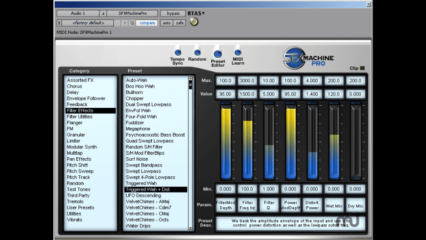Viewport: 426px width, 240px height.
Task: Click the Clip indicator light
Action: 363,69
